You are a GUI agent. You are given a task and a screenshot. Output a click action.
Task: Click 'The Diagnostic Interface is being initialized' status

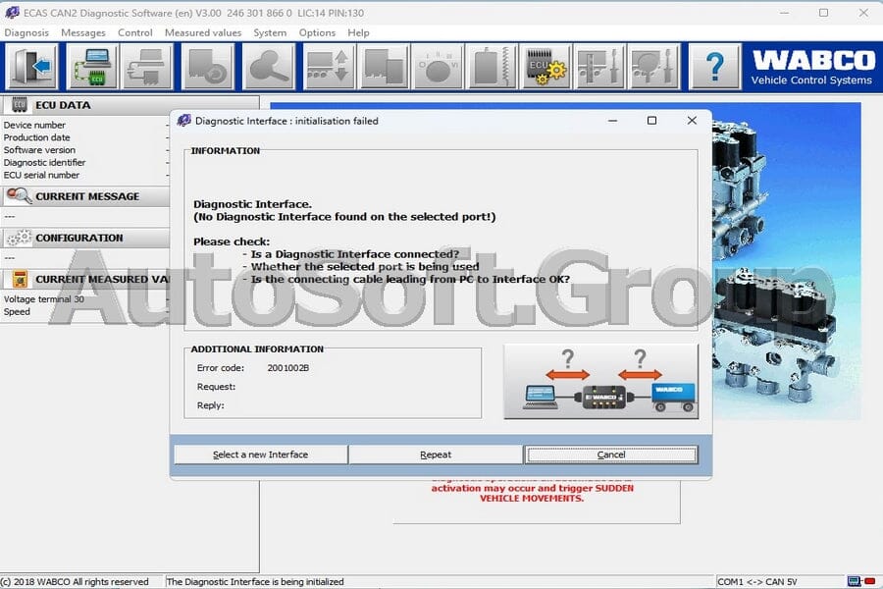pos(255,582)
